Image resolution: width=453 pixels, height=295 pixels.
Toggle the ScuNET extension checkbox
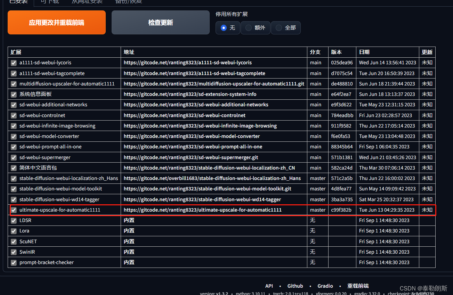14,241
